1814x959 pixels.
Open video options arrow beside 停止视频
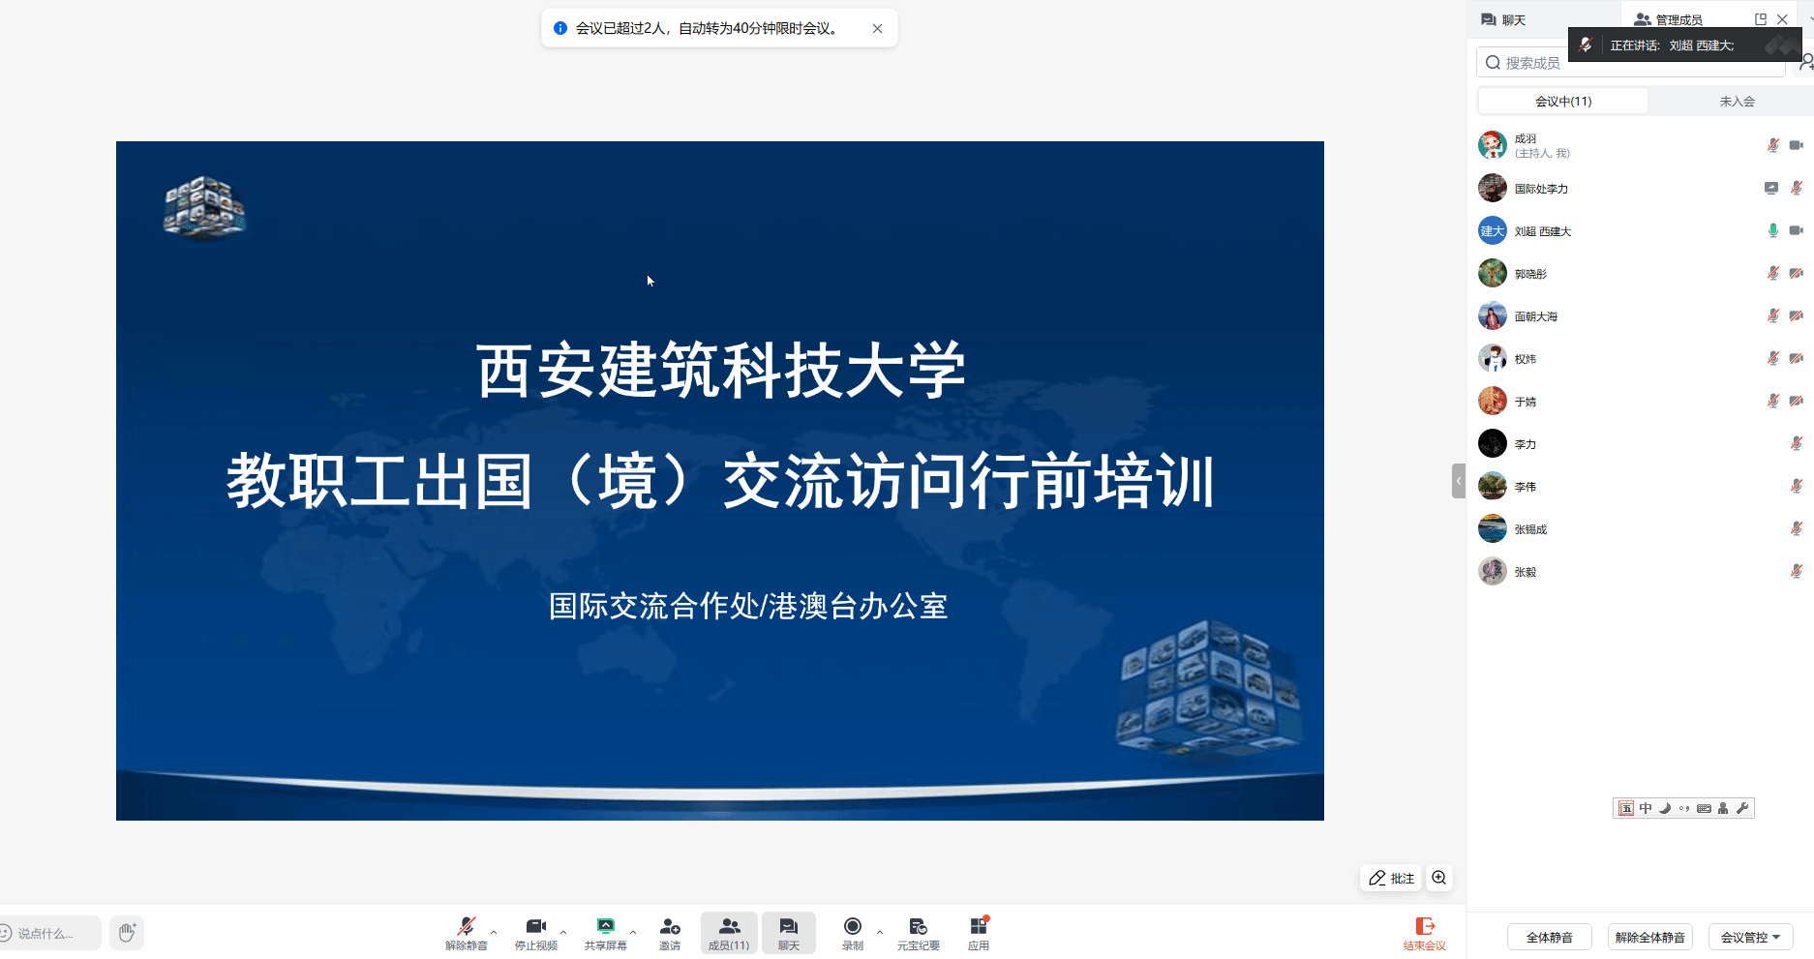pyautogui.click(x=563, y=932)
